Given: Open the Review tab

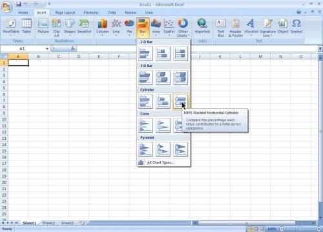Looking at the screenshot, I should (130, 13).
